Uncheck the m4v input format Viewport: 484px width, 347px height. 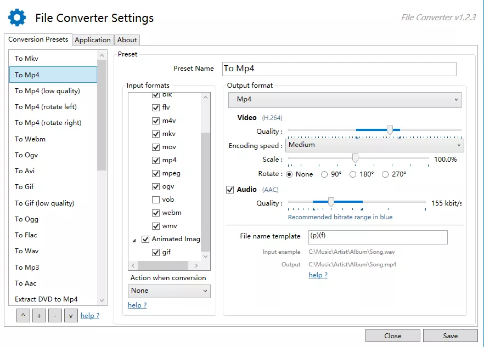(x=156, y=121)
